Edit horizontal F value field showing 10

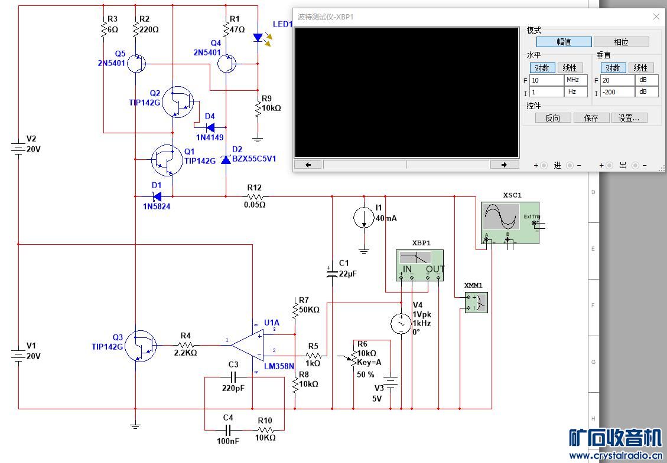tap(546, 80)
